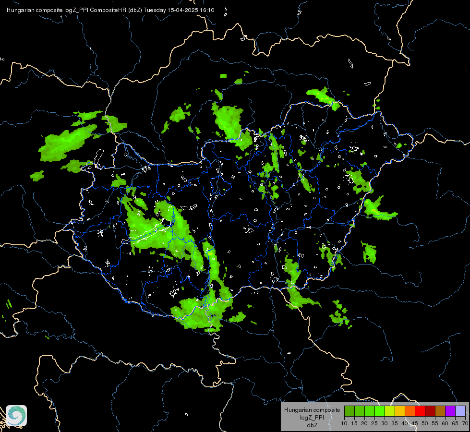
Task: Select the 35-40 dBZ yellow swatch
Action: pos(400,411)
